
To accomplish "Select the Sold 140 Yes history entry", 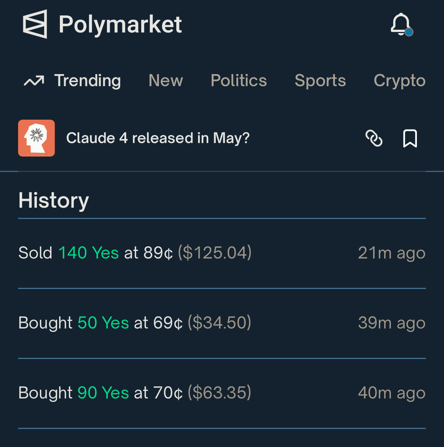I will (x=222, y=253).
